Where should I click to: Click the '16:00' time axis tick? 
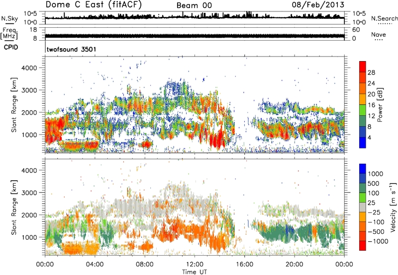[x=244, y=265]
